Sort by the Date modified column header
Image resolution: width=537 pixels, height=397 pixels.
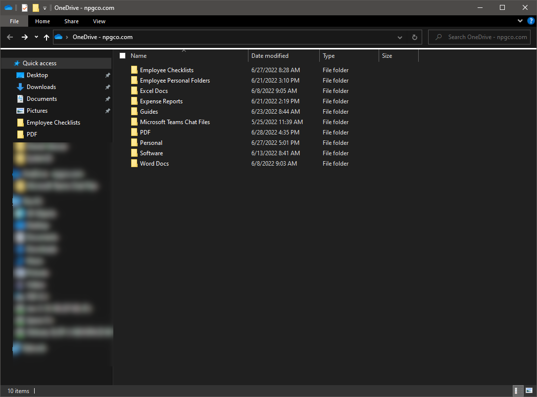point(270,56)
